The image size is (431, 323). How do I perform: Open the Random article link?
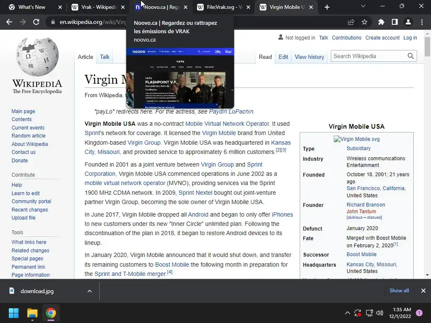tap(28, 136)
